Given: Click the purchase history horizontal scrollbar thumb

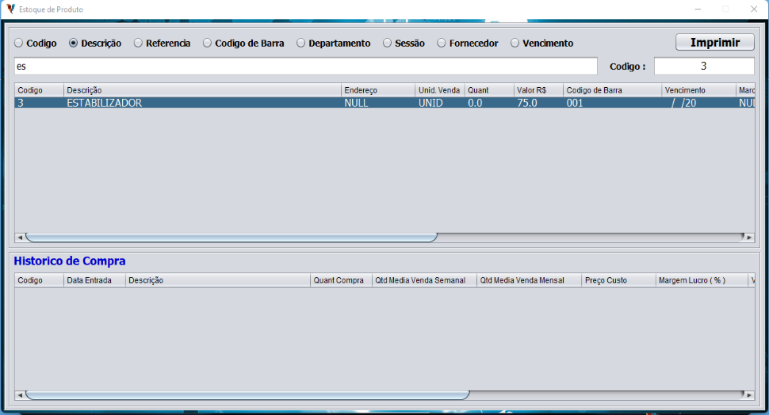Looking at the screenshot, I should tap(247, 394).
